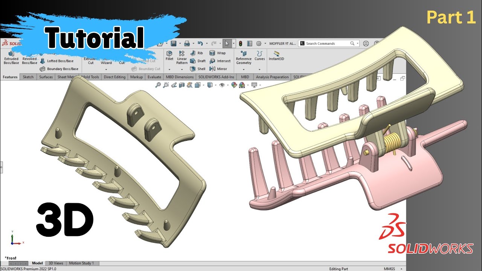Open the MBD Dimensions tab
Image resolution: width=482 pixels, height=271 pixels.
pos(180,77)
